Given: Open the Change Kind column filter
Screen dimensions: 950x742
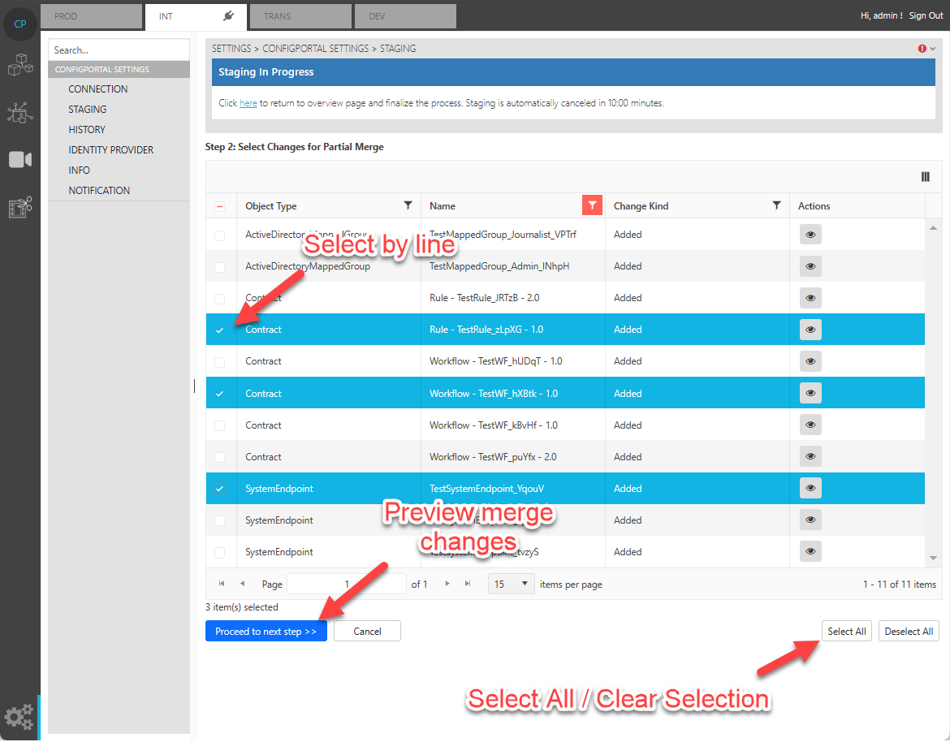Looking at the screenshot, I should tap(777, 206).
